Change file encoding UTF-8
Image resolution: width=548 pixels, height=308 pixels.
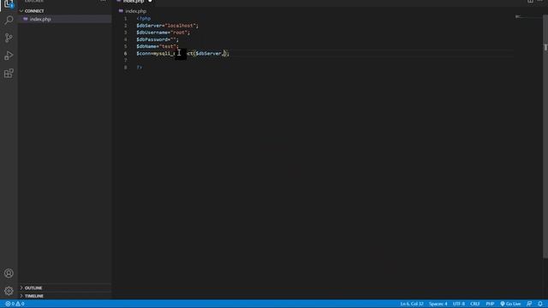pyautogui.click(x=459, y=304)
